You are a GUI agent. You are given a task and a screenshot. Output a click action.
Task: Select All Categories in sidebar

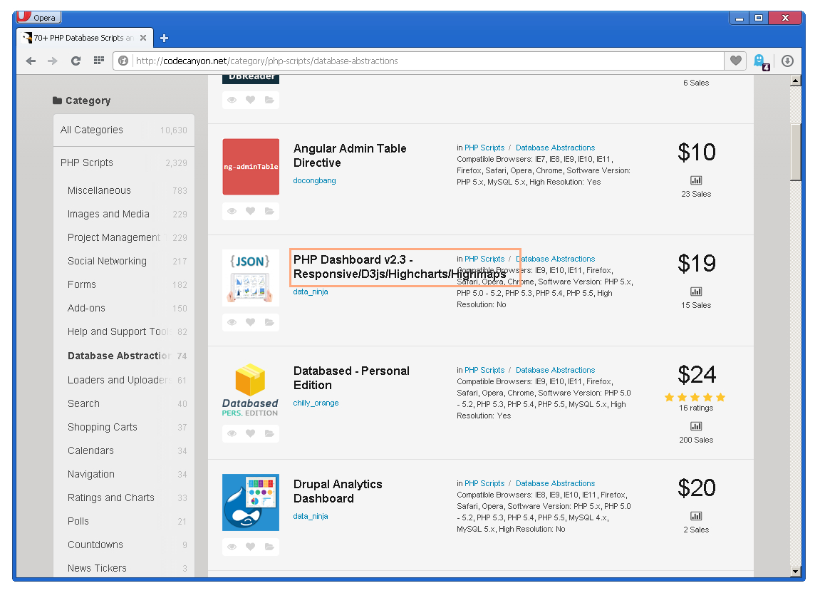click(124, 130)
